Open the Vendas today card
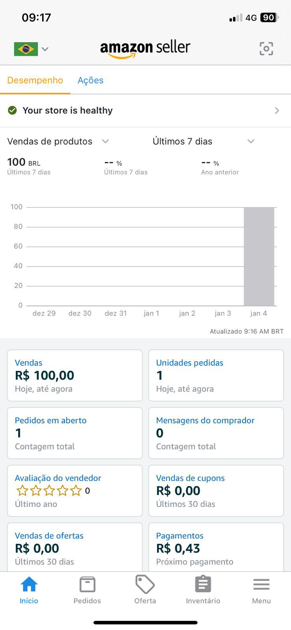This screenshot has width=291, height=630. [x=75, y=375]
